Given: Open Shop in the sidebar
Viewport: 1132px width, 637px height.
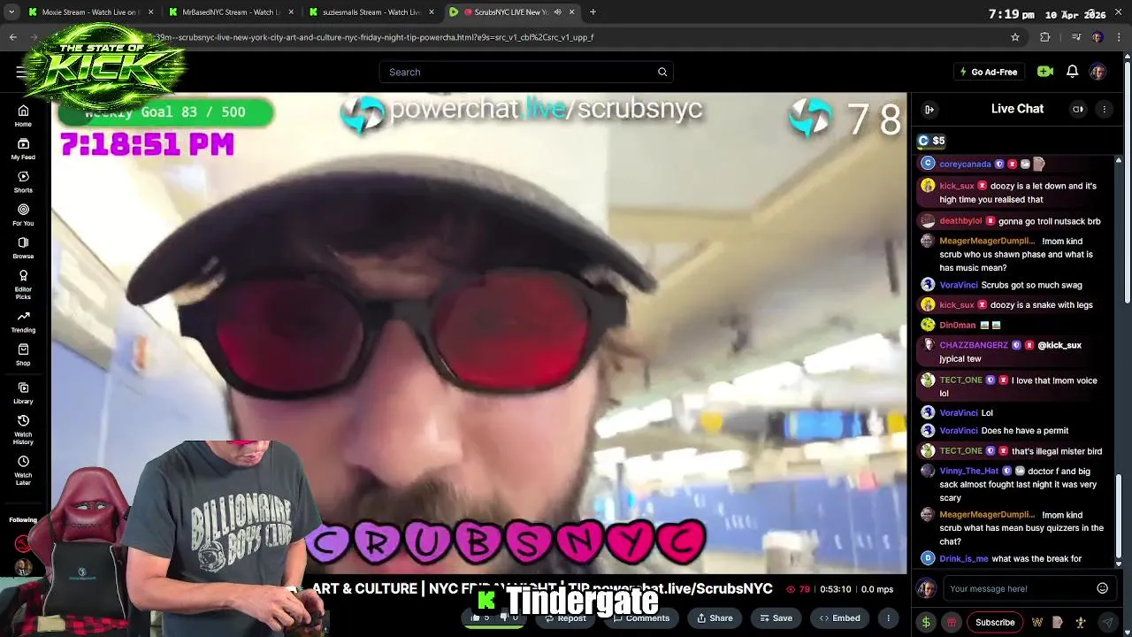Looking at the screenshot, I should pos(23,355).
